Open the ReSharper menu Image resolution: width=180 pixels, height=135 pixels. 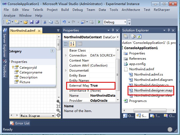tap(162, 10)
